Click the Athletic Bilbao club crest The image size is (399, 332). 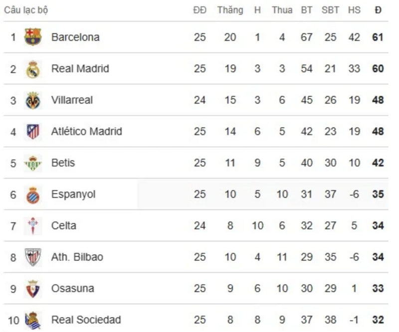click(33, 257)
